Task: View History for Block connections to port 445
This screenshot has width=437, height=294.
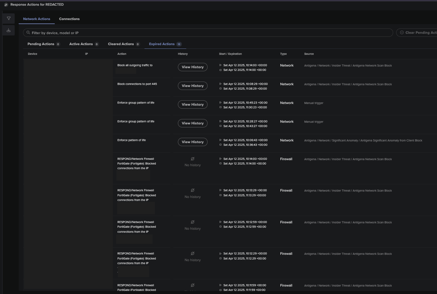Action: pos(192,86)
